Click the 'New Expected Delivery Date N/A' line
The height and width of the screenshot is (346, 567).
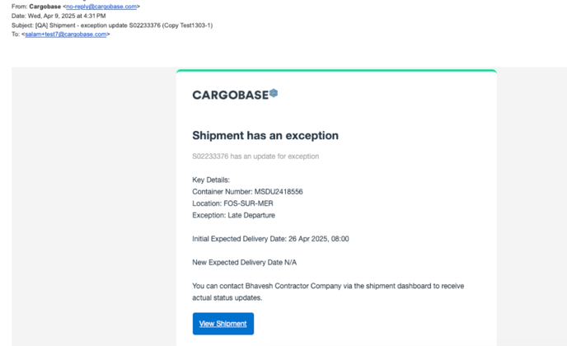point(245,262)
